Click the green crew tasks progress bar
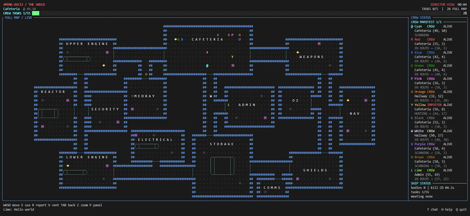 pos(36,13)
